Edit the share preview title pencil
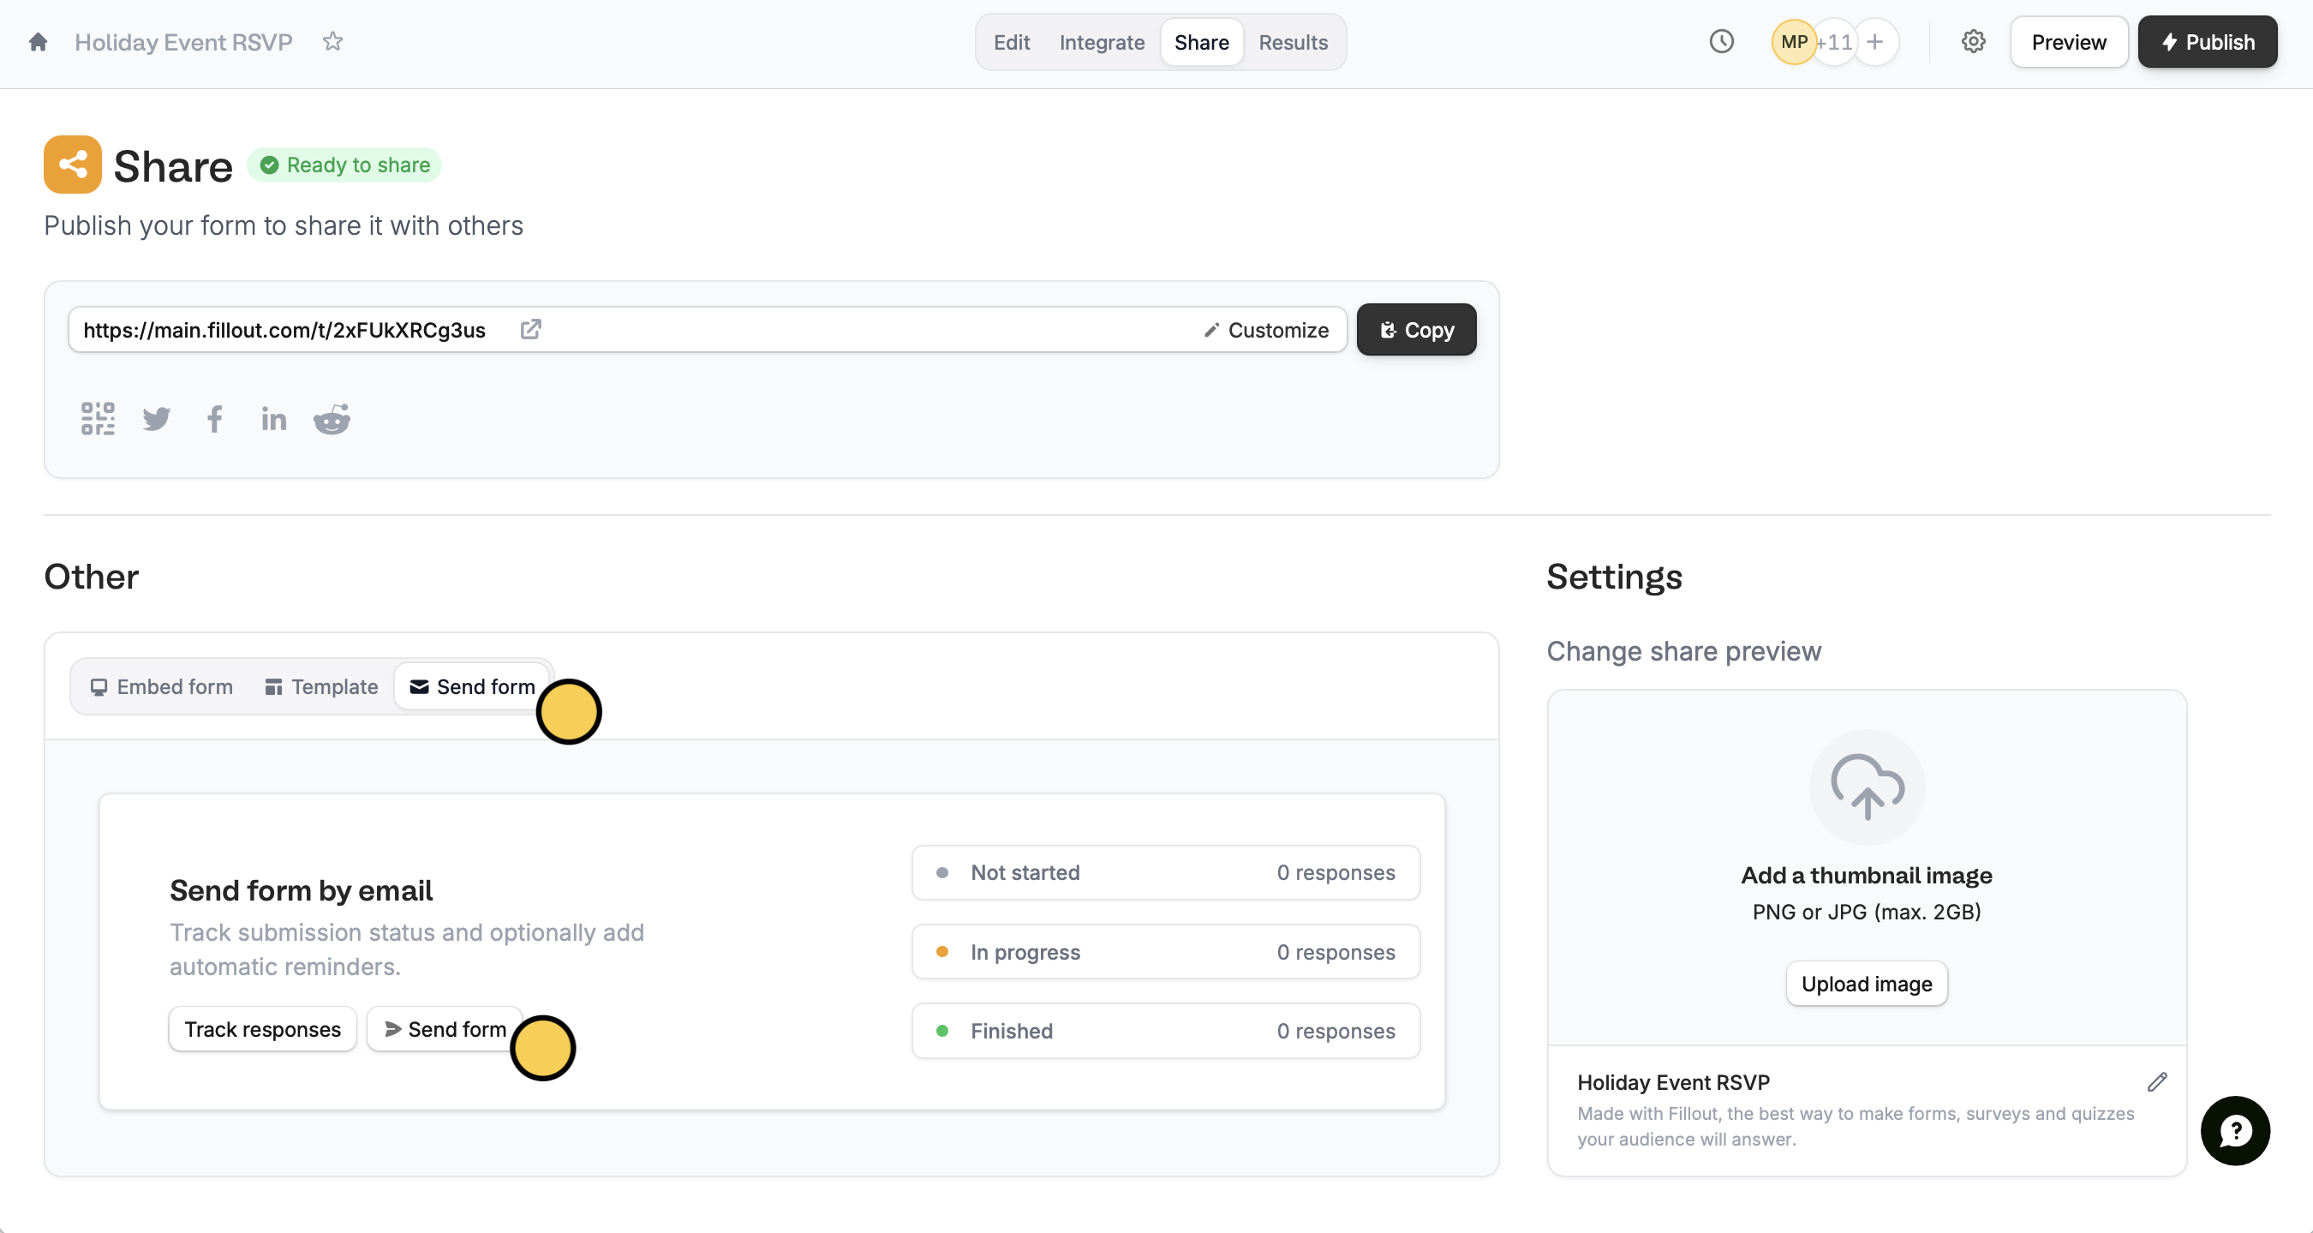The width and height of the screenshot is (2313, 1233). (2157, 1082)
